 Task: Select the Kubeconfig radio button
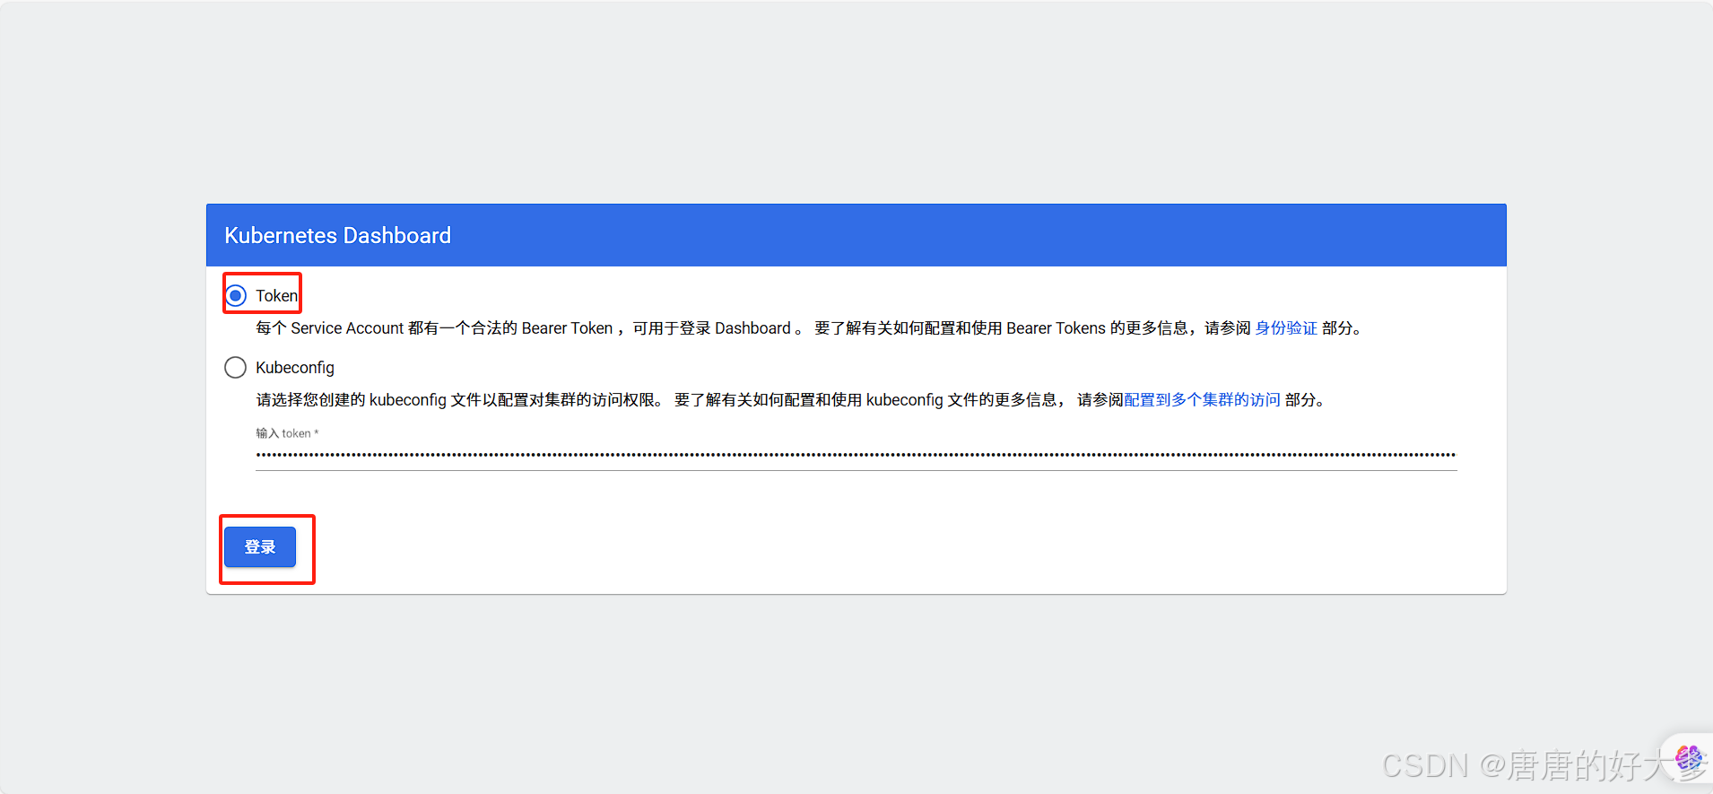point(236,367)
